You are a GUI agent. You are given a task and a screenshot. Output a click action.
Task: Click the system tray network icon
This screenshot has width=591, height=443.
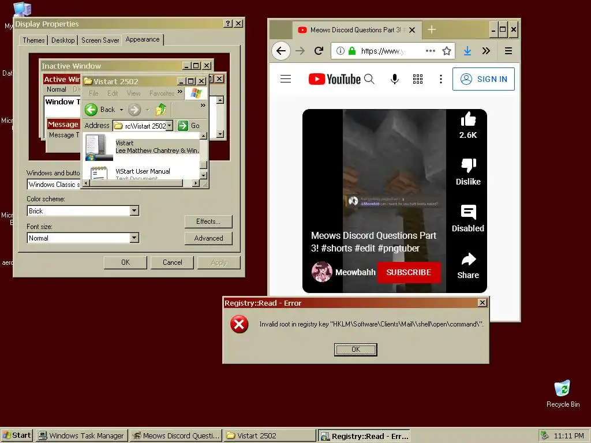coord(545,436)
